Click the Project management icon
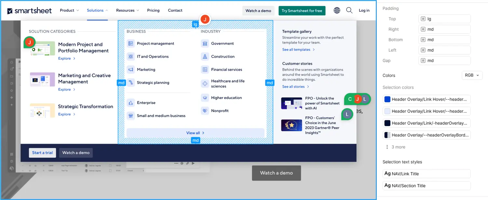Screen dimensions: 488x200 pyautogui.click(x=131, y=43)
